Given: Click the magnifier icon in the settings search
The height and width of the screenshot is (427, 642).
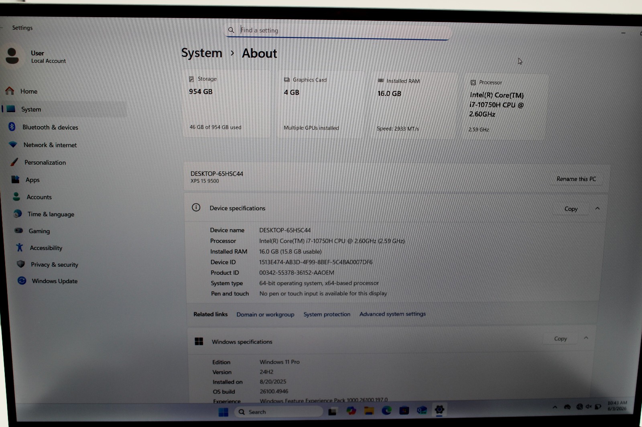Looking at the screenshot, I should click(231, 30).
